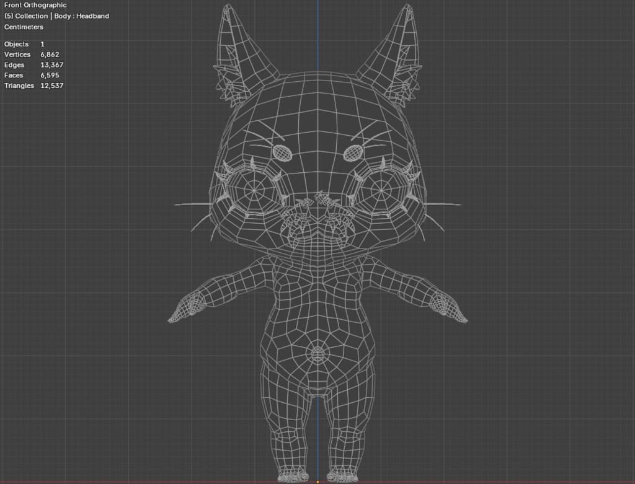Click the "Body : Headband" collection text
The height and width of the screenshot is (484, 635).
point(81,16)
